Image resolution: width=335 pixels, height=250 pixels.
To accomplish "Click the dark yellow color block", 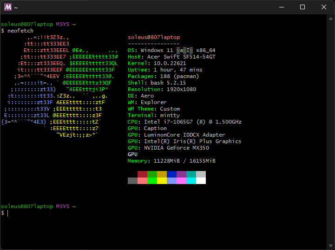I will [x=162, y=174].
